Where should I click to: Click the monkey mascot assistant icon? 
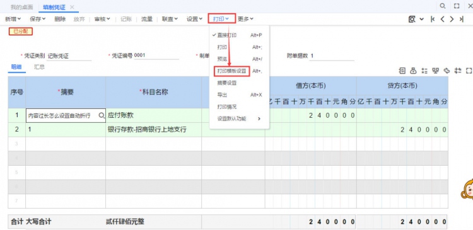click(467, 190)
